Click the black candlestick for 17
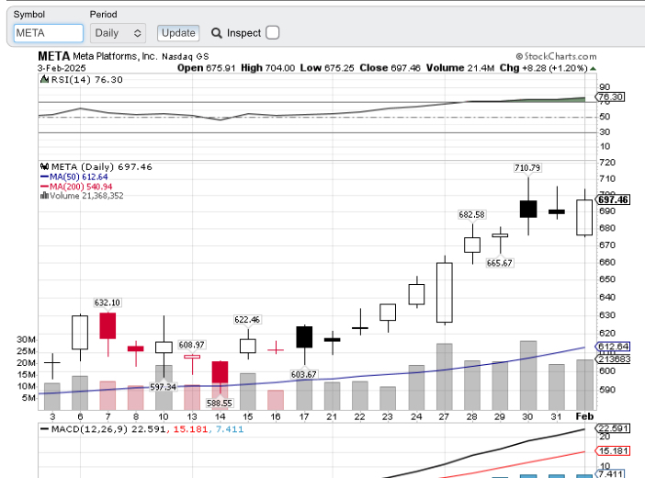This screenshot has height=478, width=645. pos(304,336)
